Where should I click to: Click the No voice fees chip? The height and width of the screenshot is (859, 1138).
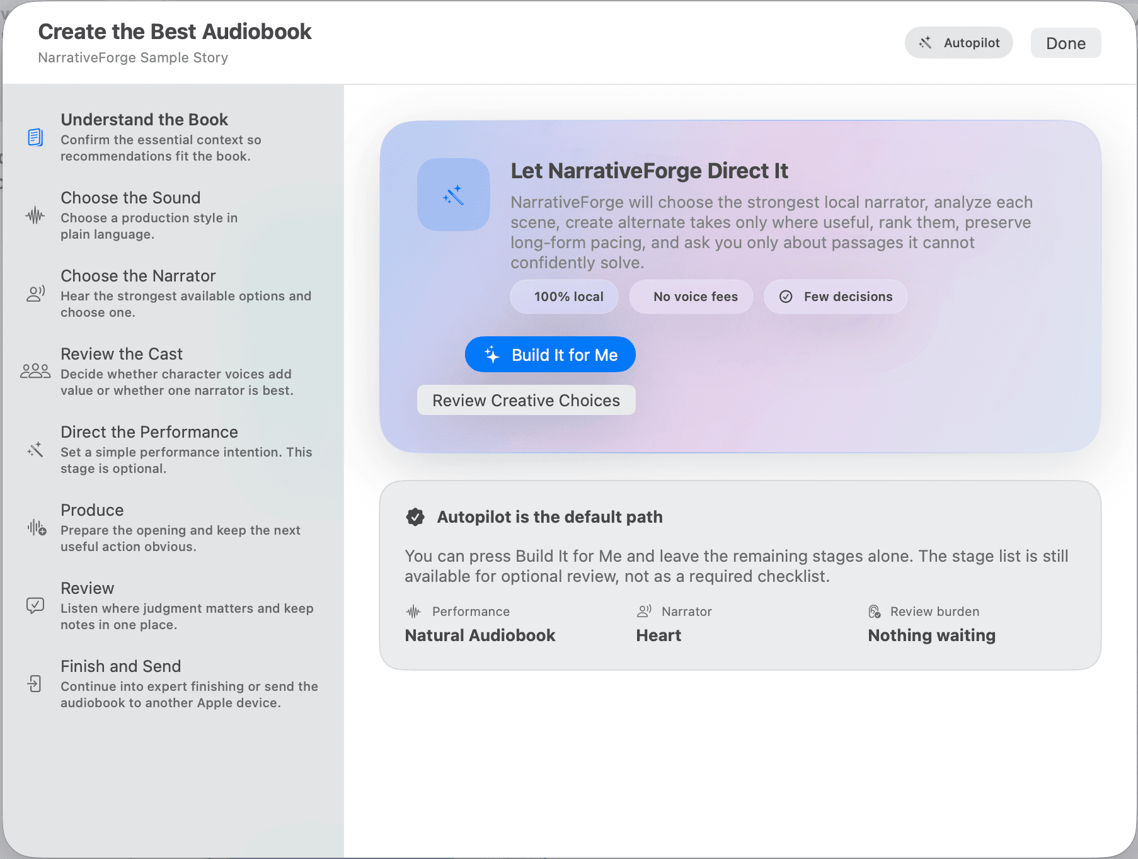691,297
